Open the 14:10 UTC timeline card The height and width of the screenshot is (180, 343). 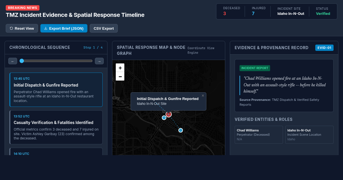[56, 152]
